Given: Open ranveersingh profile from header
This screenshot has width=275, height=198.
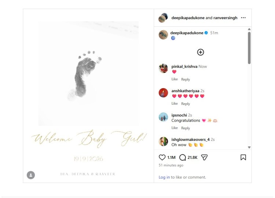Looking at the screenshot, I should pos(225,18).
